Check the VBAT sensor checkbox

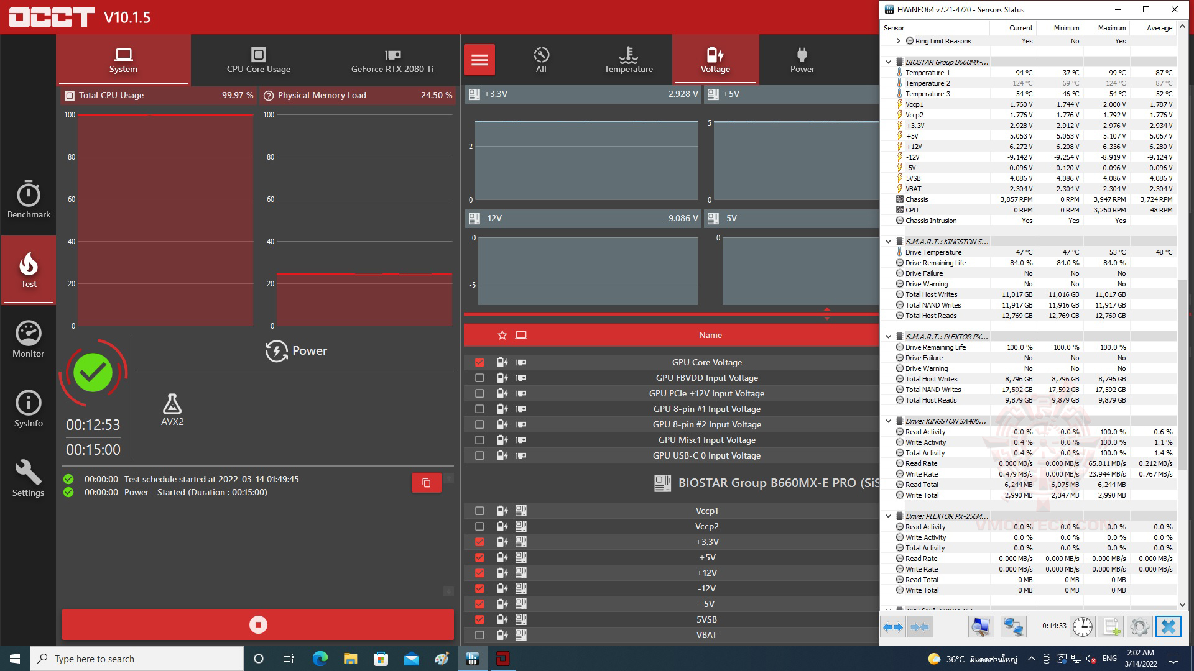pos(479,635)
